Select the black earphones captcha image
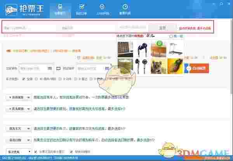This screenshot has width=233, height=161. coord(142,66)
